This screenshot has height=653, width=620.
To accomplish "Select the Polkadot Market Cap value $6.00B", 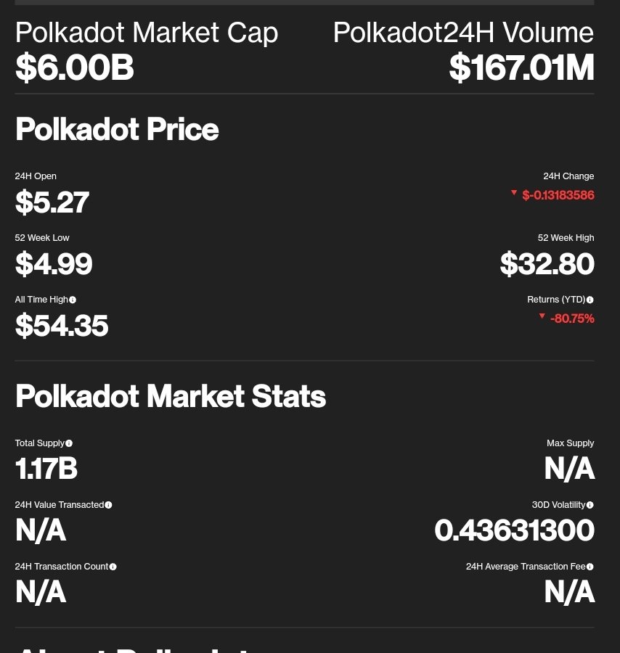I will click(x=75, y=67).
